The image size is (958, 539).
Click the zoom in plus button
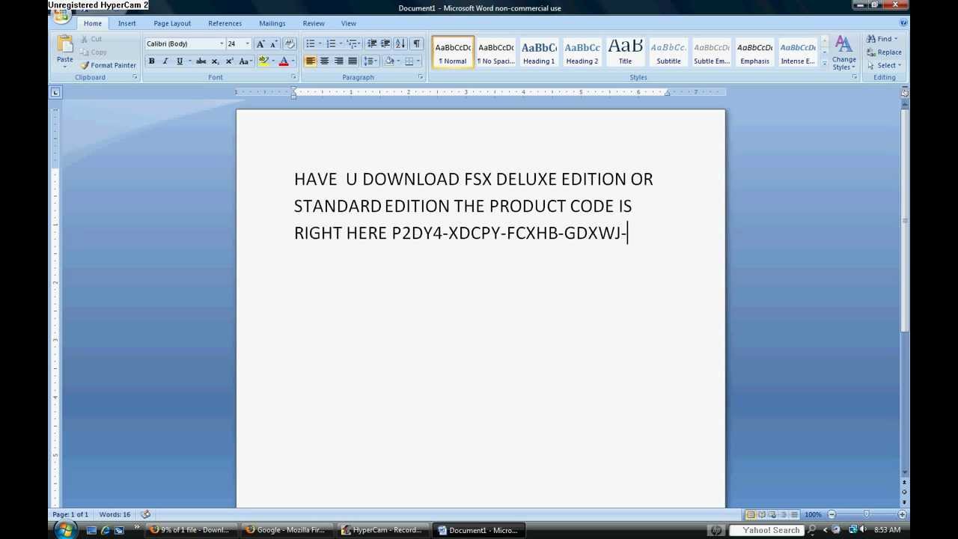[902, 514]
